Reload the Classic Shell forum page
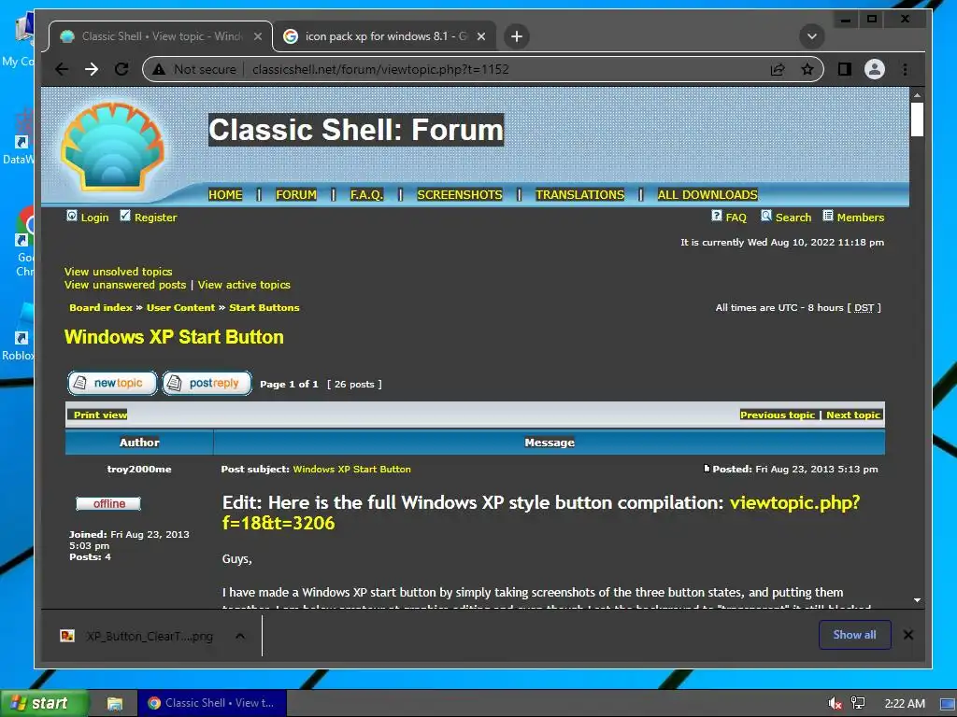 tap(121, 69)
